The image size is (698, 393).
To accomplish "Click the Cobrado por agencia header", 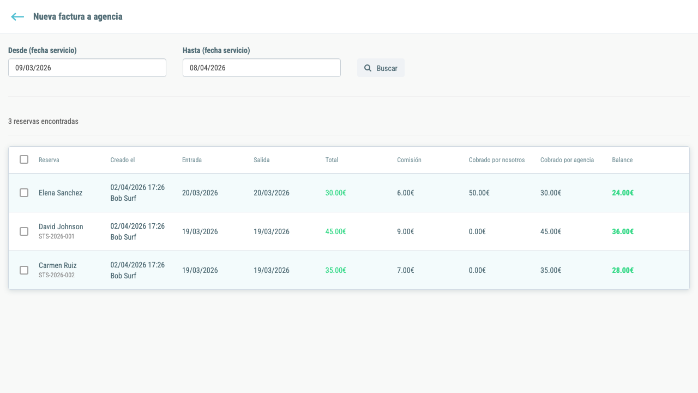I will pos(567,160).
